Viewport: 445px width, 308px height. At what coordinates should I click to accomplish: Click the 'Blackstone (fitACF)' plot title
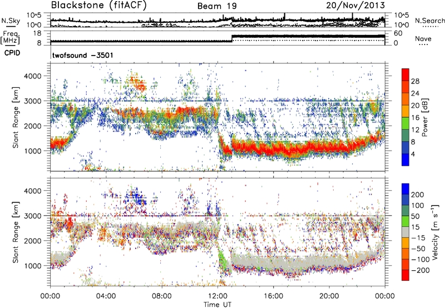click(98, 5)
